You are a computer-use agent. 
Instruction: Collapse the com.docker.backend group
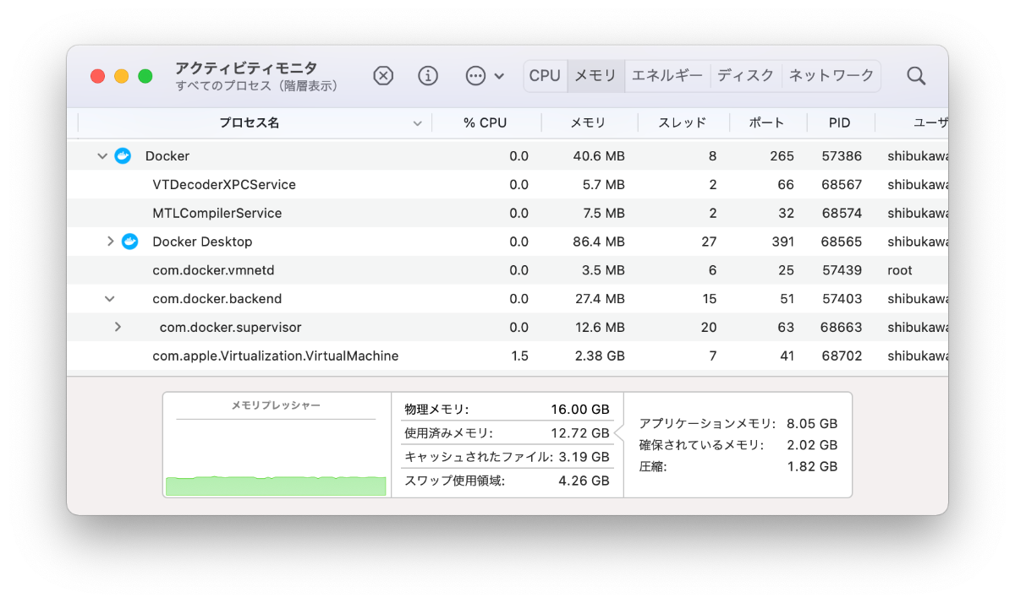(109, 299)
